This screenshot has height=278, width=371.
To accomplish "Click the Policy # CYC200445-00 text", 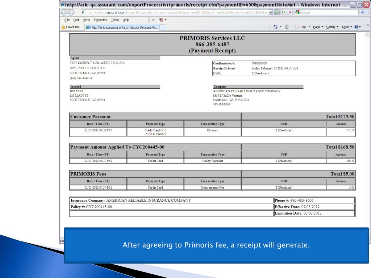I will coord(91,207).
